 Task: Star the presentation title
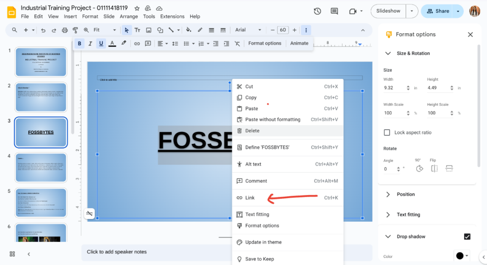point(137,8)
